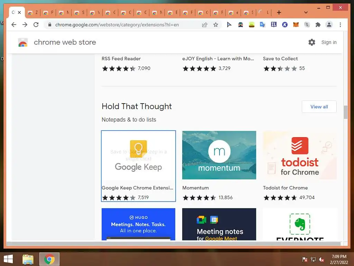Click Google Keep's 7,519 rating count
Viewport: 354px width, 266px height.
(x=143, y=197)
